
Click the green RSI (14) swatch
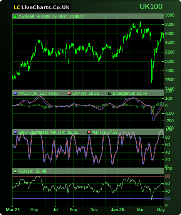[x=15, y=171]
